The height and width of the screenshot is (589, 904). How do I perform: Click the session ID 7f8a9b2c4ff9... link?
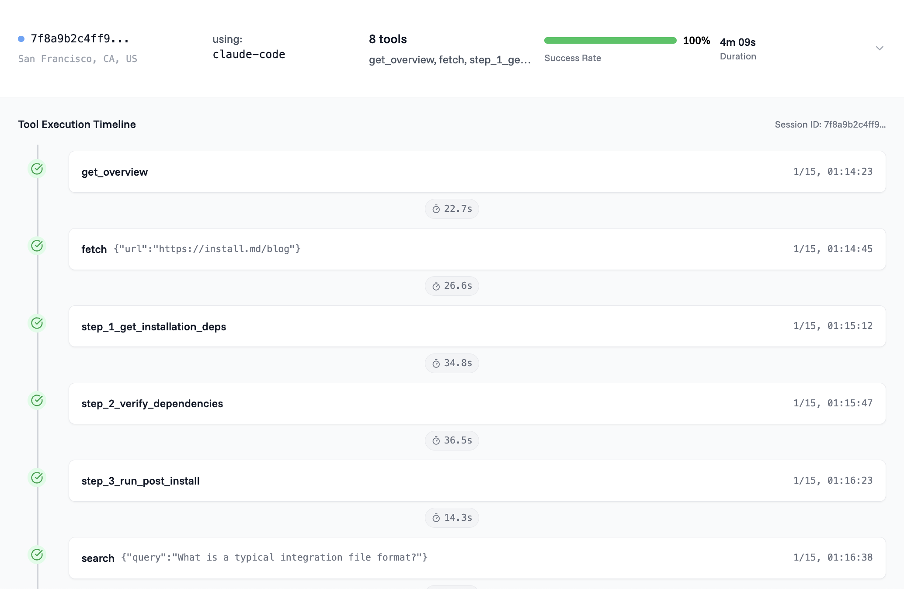click(80, 38)
